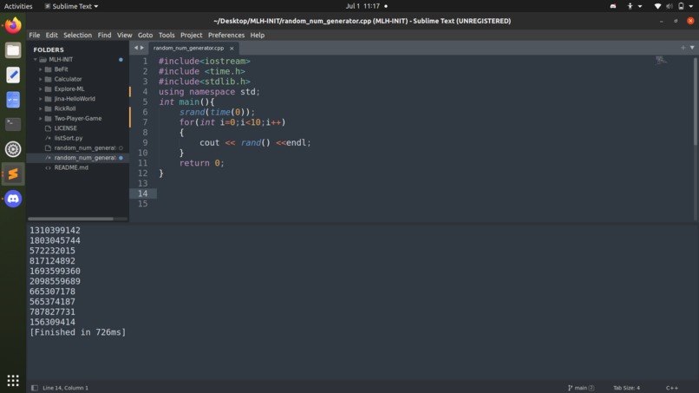Image resolution: width=699 pixels, height=393 pixels.
Task: Open listSort.py in sidebar
Action: pyautogui.click(x=69, y=138)
